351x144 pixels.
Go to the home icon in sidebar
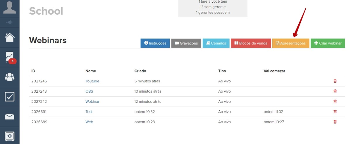point(10,37)
